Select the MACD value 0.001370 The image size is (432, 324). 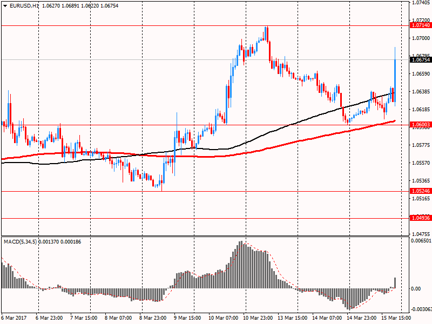[x=49, y=242]
